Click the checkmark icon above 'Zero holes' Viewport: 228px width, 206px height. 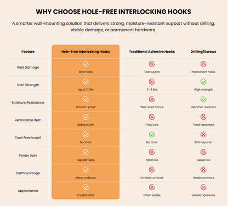(x=86, y=64)
